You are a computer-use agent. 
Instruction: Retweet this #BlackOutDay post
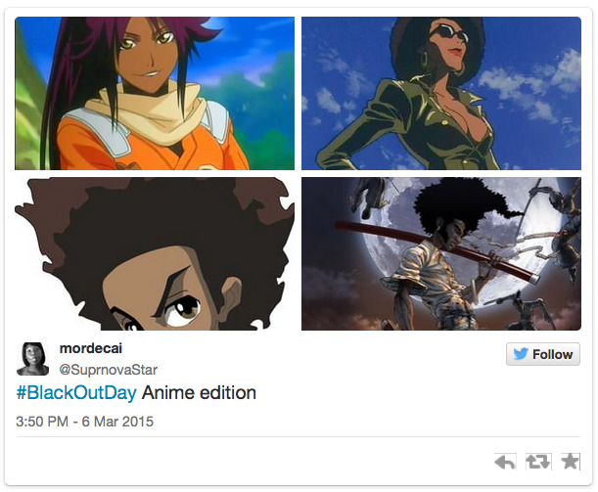pos(537,462)
